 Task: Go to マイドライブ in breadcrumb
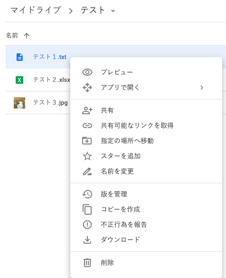36,10
